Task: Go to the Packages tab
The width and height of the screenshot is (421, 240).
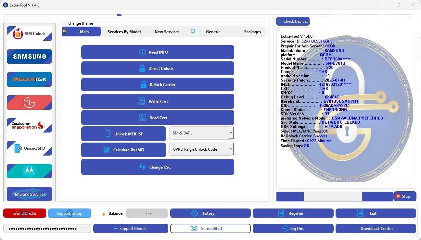Action: (252, 32)
